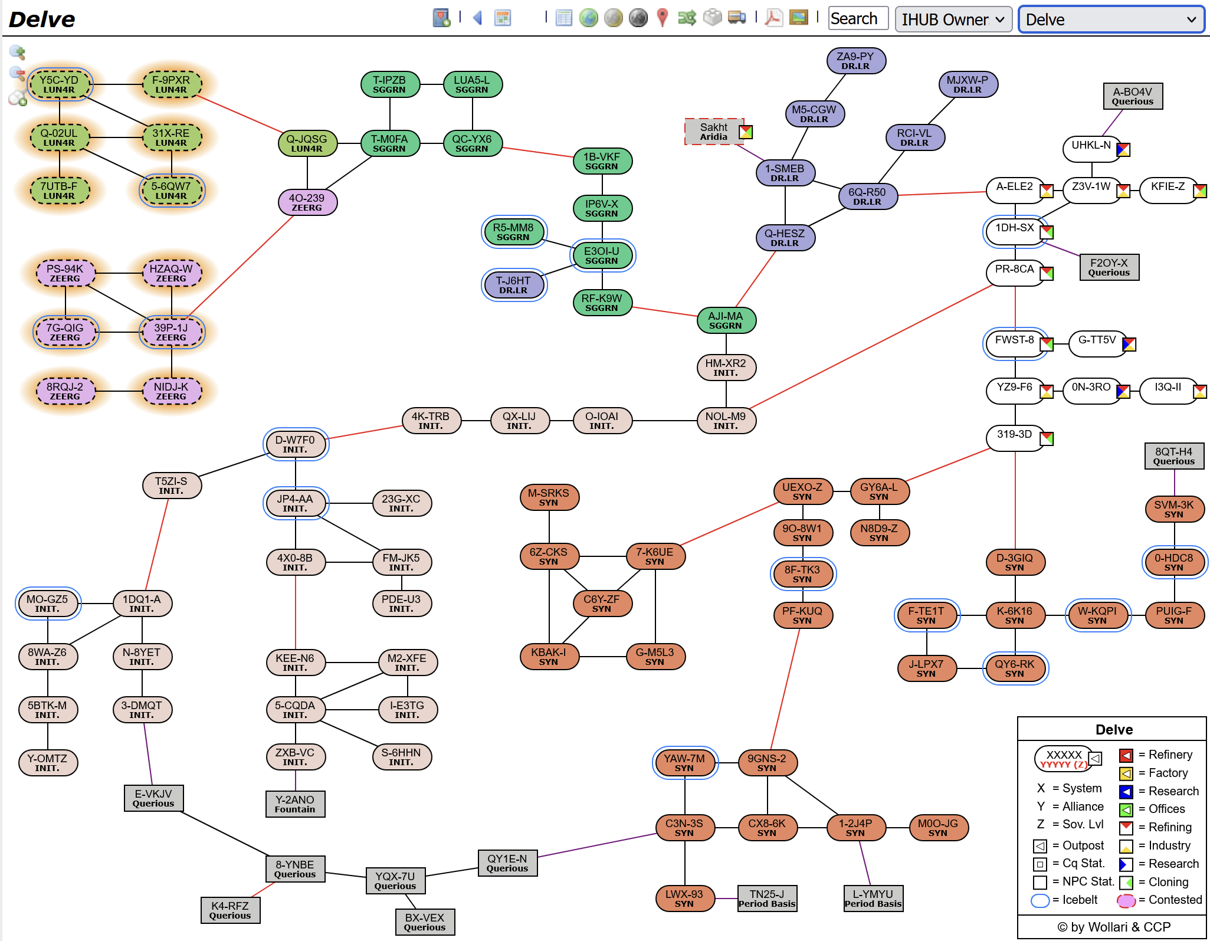Click the calendar icon in toolbar
Screen dimensions: 1210x941
point(503,18)
